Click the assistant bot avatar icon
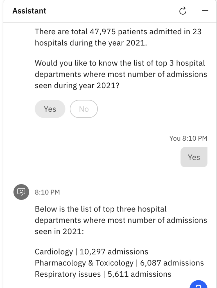Viewport: 217px width, 288px height. coord(21,192)
